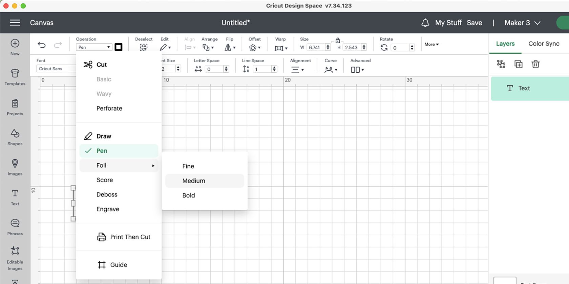Open notifications bell

click(425, 23)
